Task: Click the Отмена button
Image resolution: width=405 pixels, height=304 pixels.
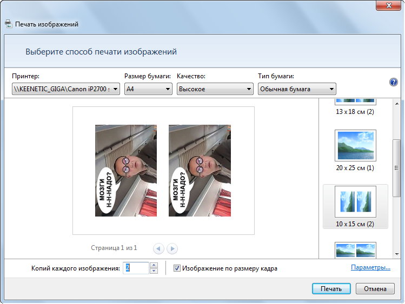Action: pyautogui.click(x=375, y=289)
